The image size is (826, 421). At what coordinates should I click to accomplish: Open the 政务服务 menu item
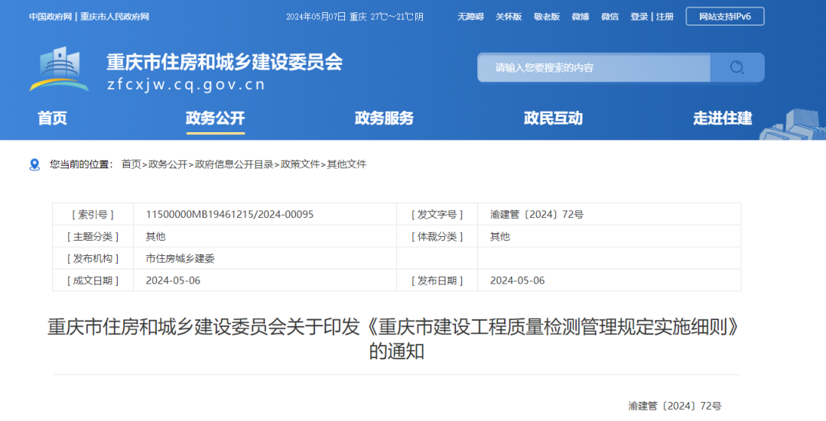click(x=384, y=118)
